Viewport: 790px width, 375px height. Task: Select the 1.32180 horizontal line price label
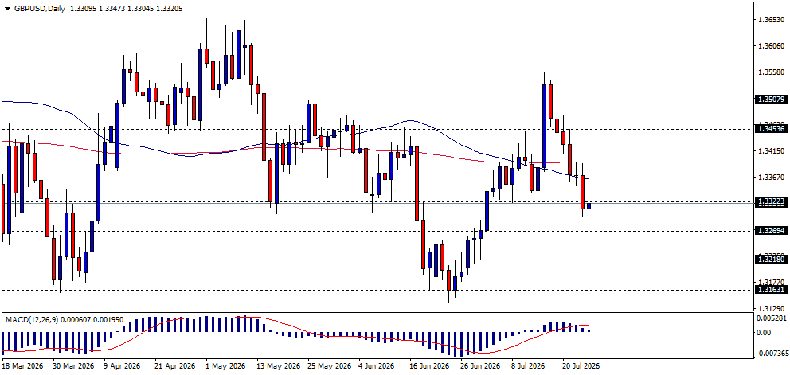(x=772, y=259)
